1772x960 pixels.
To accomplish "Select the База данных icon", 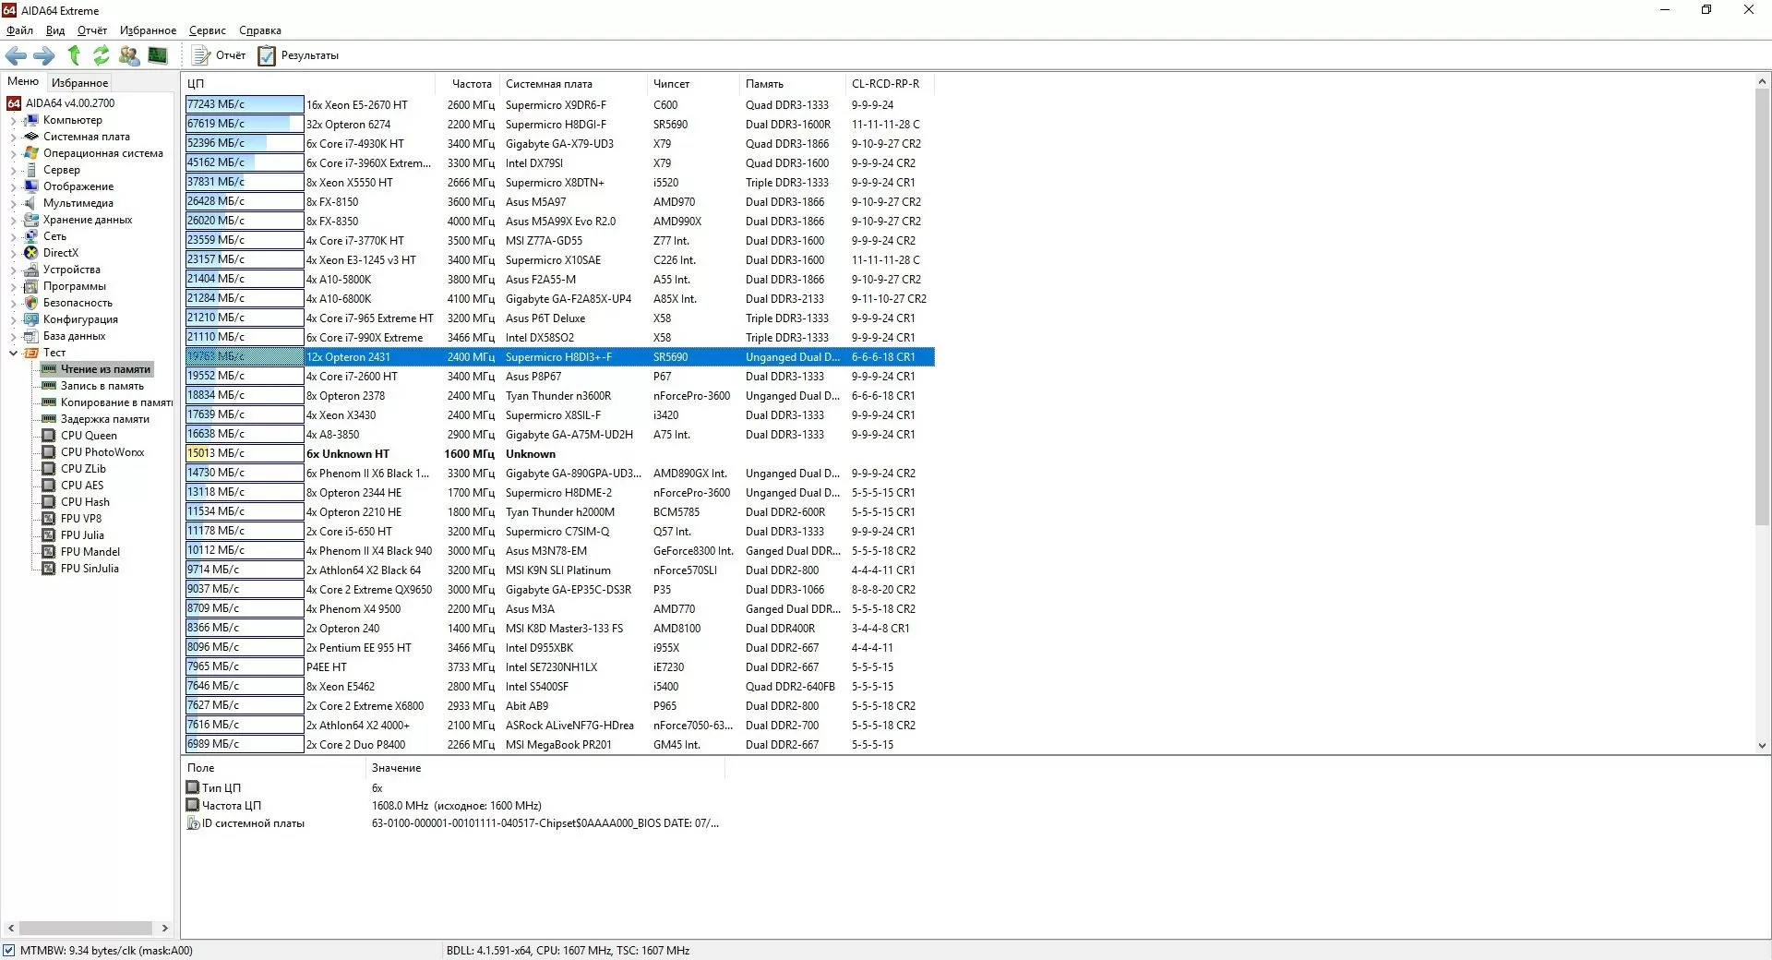I will point(31,336).
